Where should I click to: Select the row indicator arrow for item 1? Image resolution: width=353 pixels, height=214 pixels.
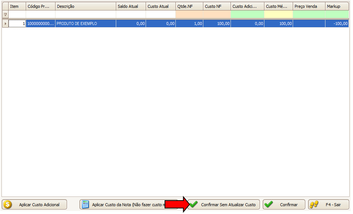(x=5, y=23)
